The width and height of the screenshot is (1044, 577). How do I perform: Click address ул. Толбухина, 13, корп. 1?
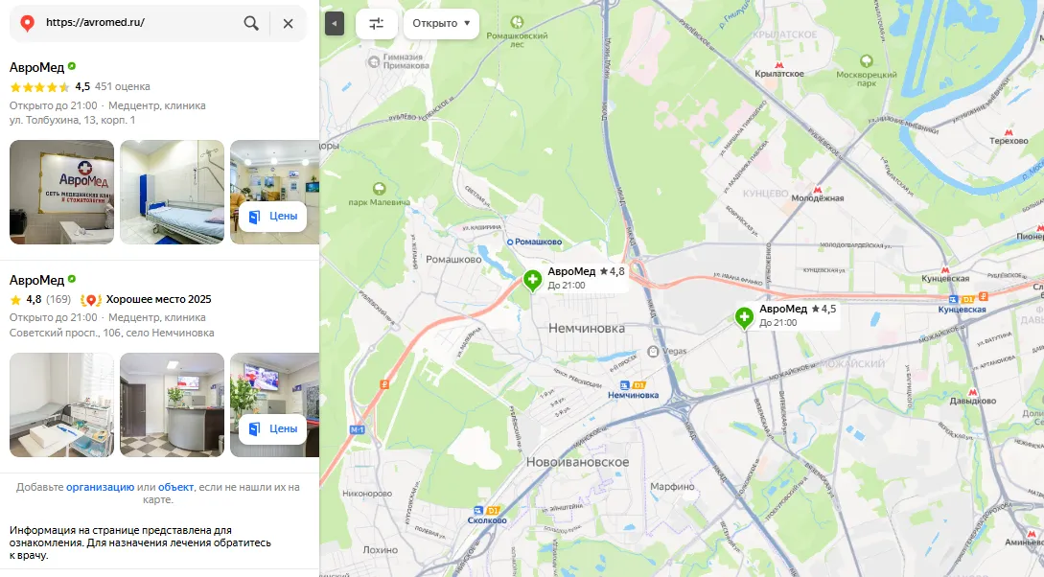(73, 121)
